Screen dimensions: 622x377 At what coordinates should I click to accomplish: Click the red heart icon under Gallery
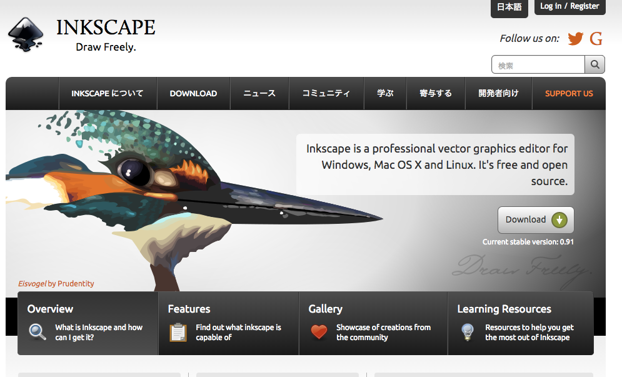[319, 332]
